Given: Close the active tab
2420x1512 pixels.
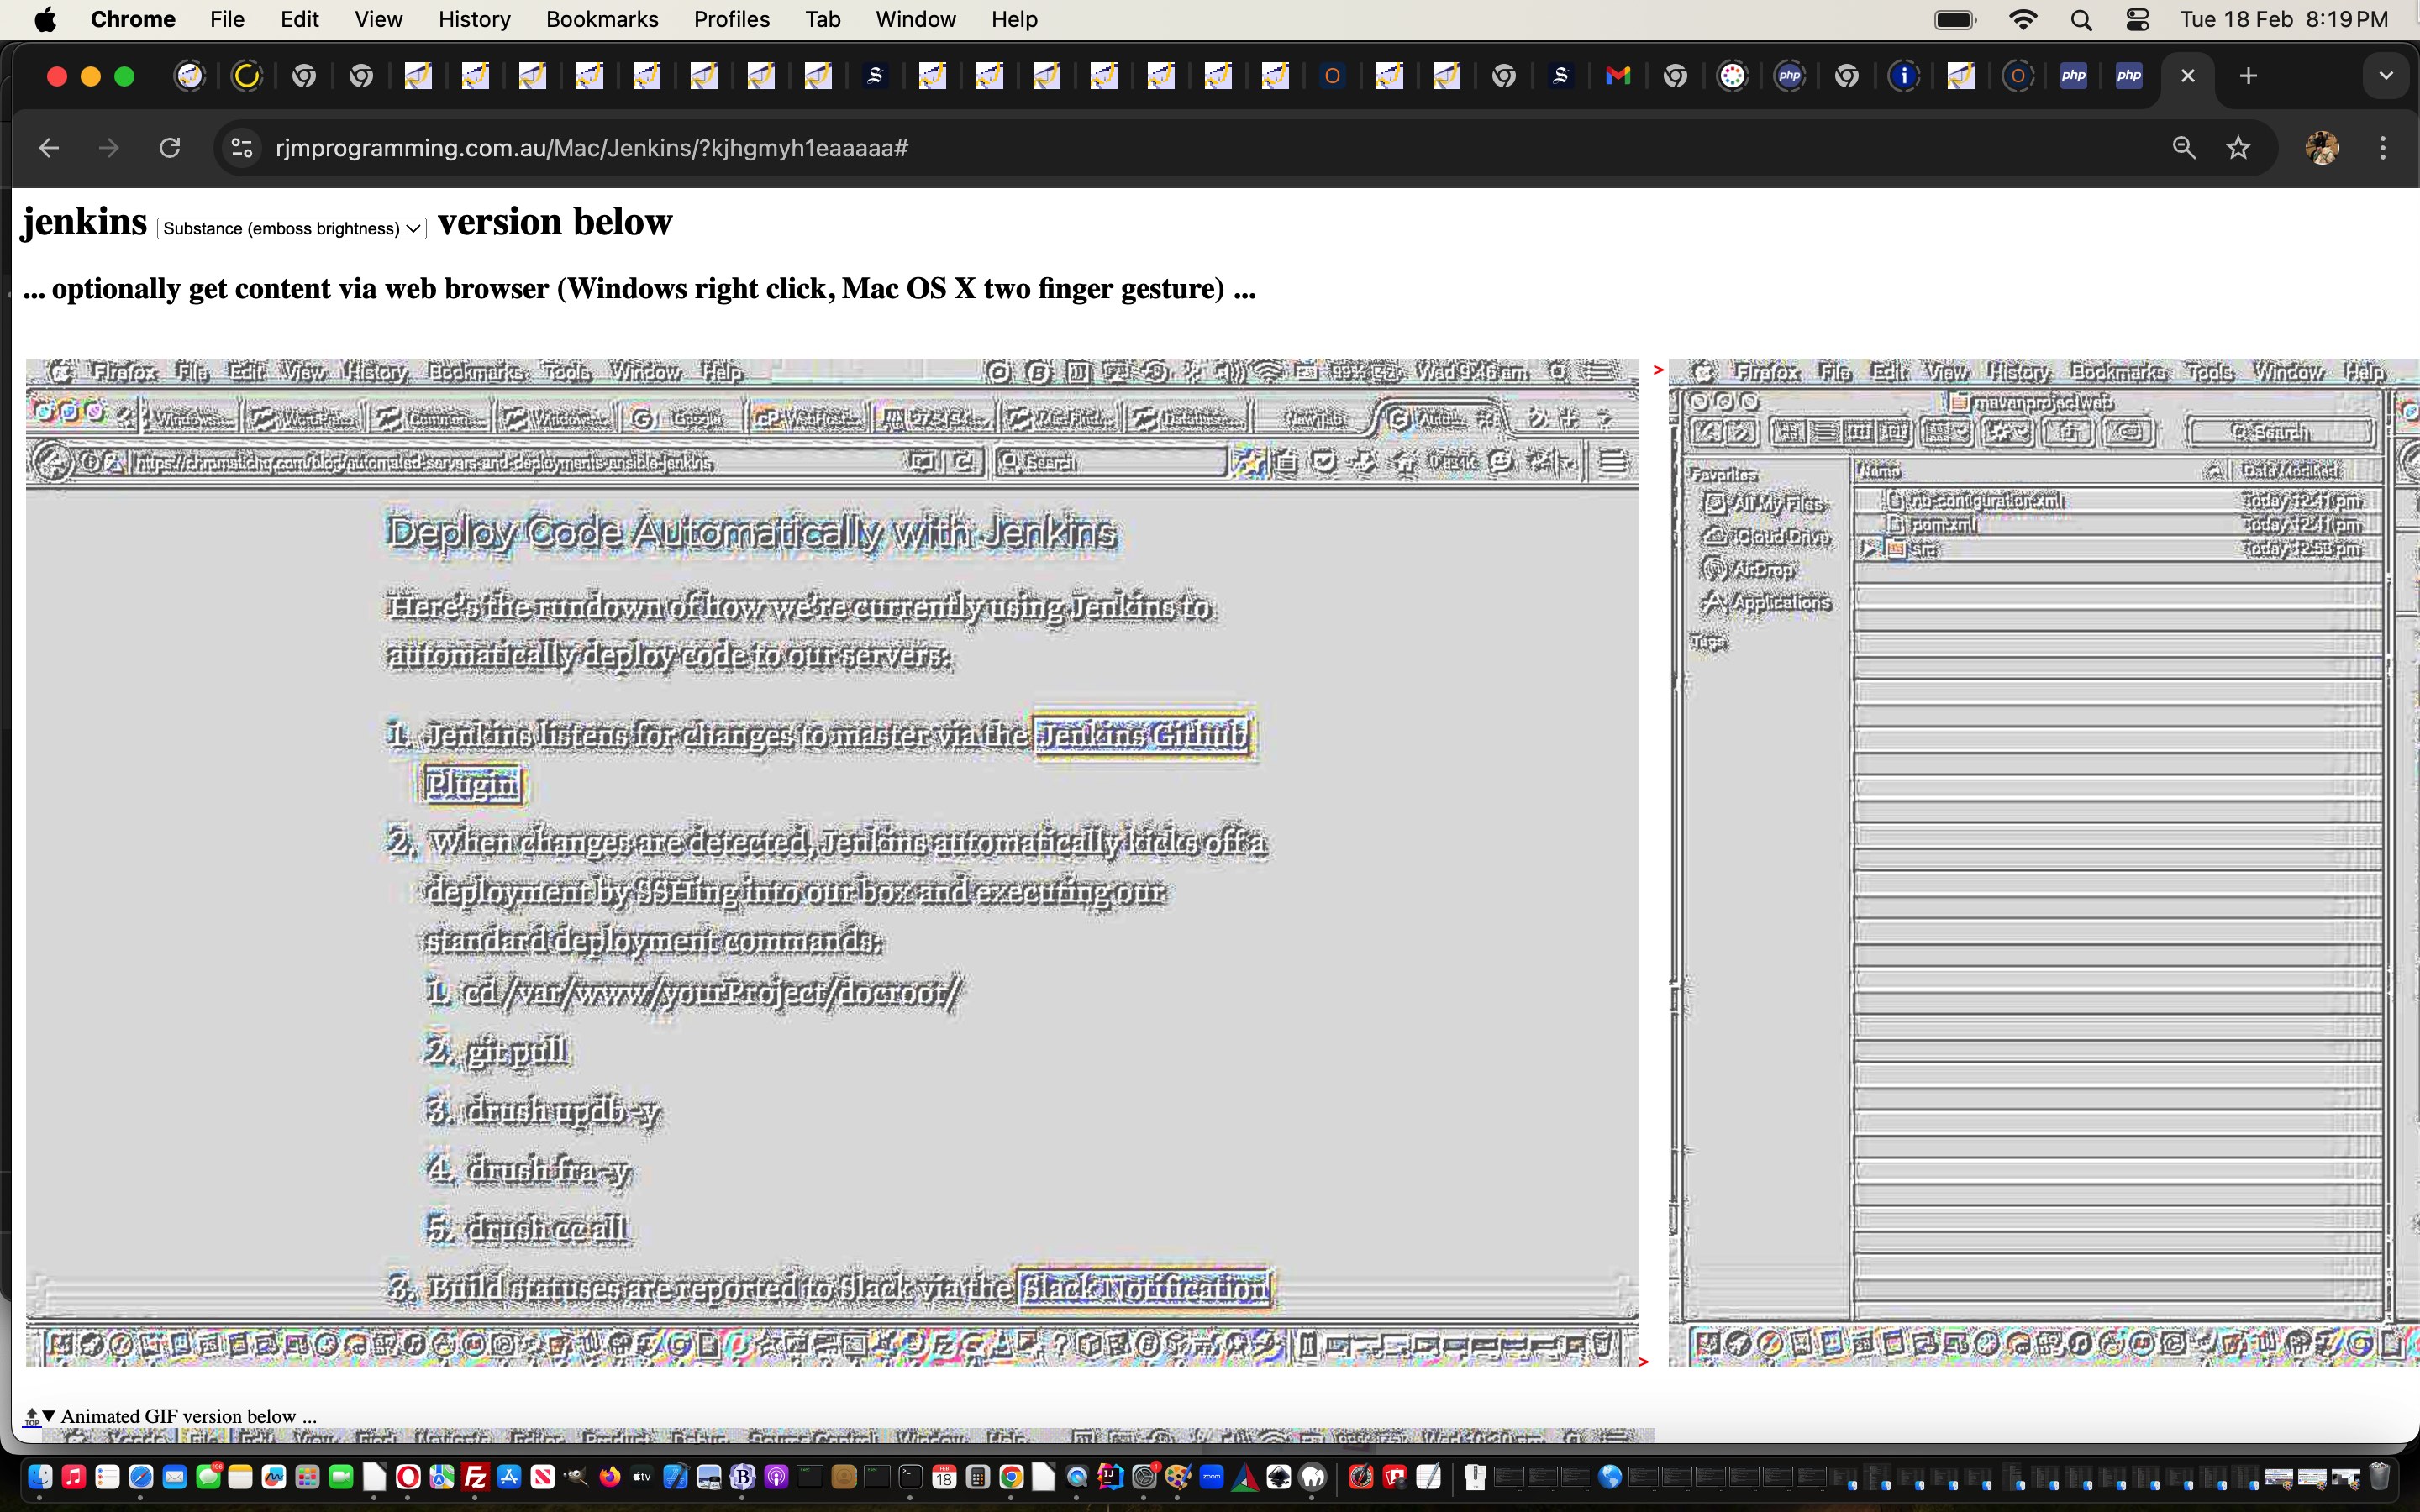Looking at the screenshot, I should click(x=2188, y=76).
